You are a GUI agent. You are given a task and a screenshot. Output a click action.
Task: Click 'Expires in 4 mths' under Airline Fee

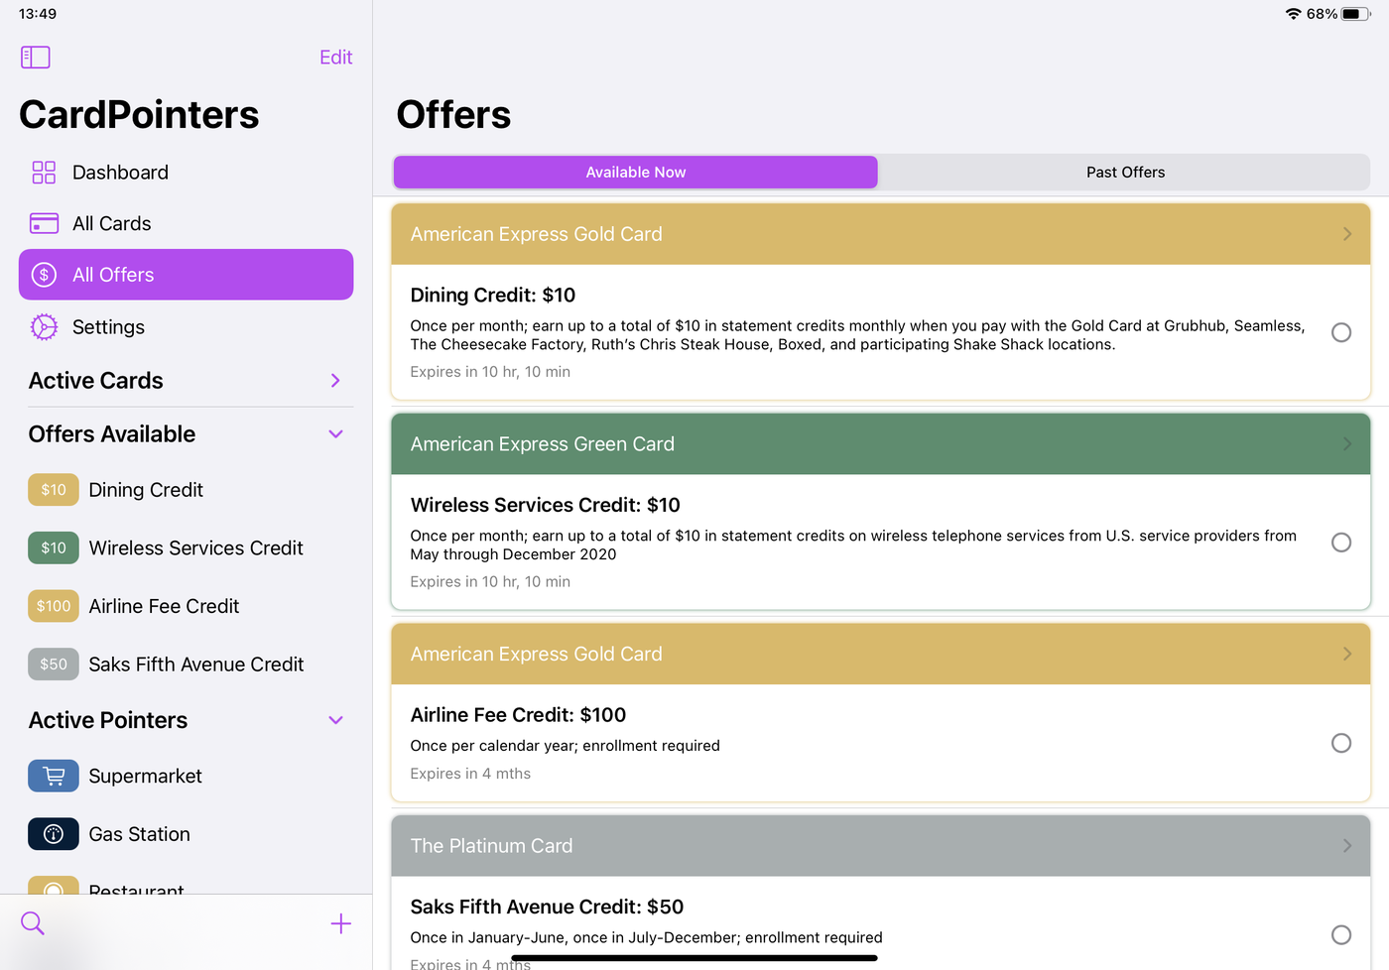coord(470,774)
